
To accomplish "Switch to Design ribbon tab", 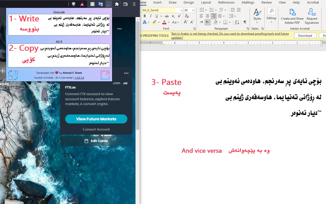I will point(189,3).
